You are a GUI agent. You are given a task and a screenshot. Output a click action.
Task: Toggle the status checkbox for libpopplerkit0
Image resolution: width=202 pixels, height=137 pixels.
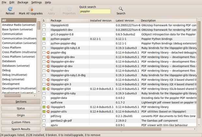[x=44, y=25]
